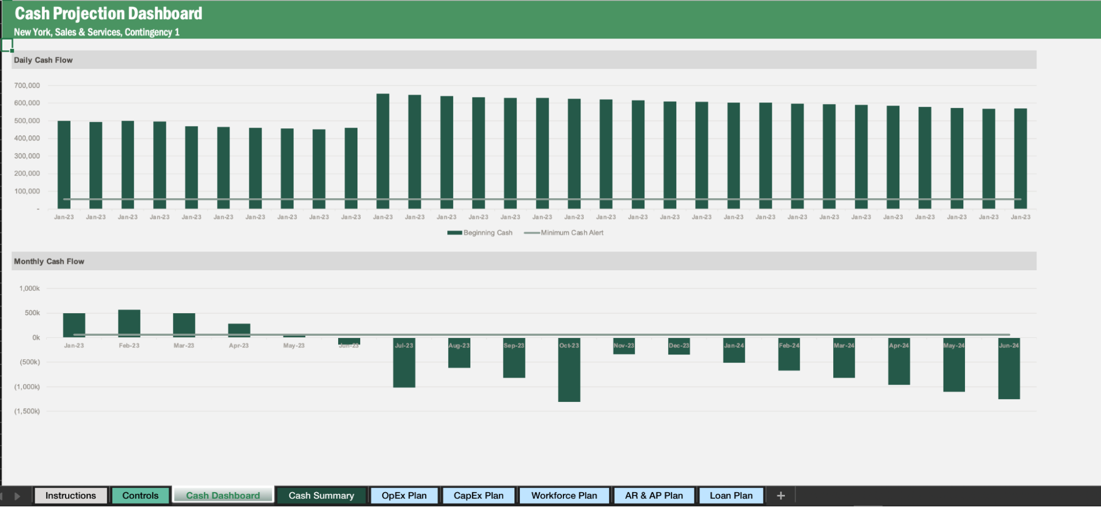This screenshot has height=507, width=1101.
Task: Select the Cash Dashboard tab
Action: (x=223, y=495)
